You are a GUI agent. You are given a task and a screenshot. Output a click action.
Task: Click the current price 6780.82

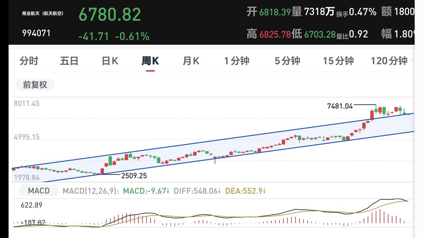(x=110, y=15)
